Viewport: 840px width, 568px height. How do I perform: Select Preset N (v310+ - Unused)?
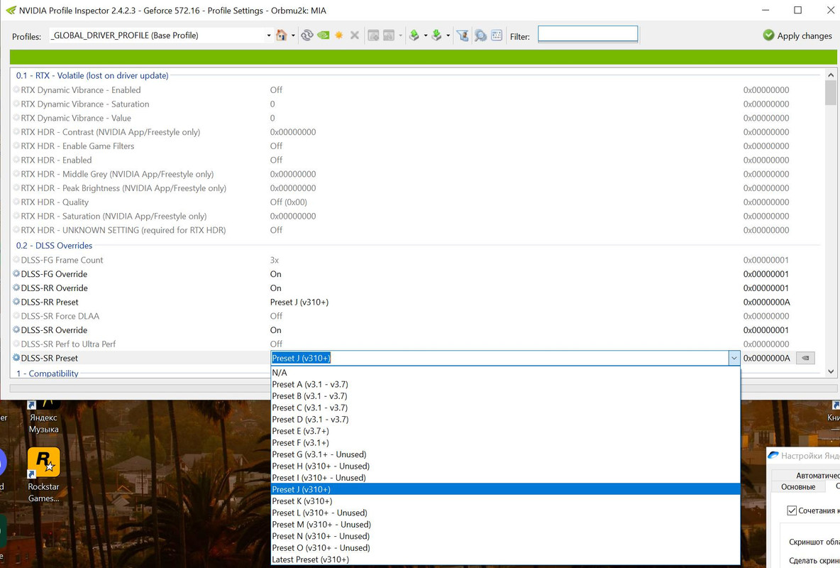tap(506, 536)
